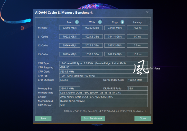
Task: Select the L1 Cache Latency 0.7 ns
Action: (137, 37)
